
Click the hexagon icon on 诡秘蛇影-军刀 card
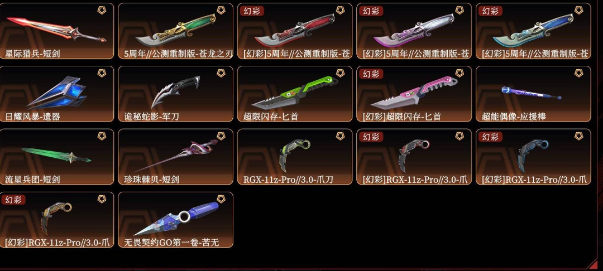(221, 73)
